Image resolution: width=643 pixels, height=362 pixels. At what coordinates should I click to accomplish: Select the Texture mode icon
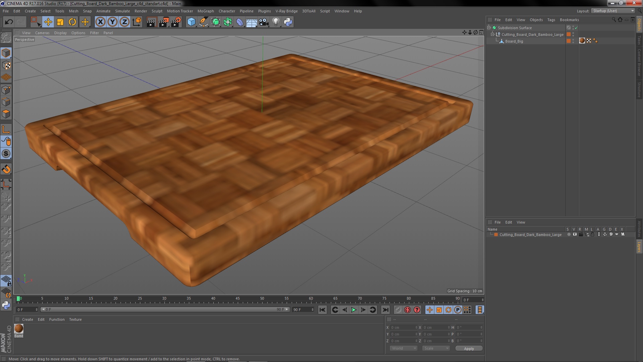(6, 65)
